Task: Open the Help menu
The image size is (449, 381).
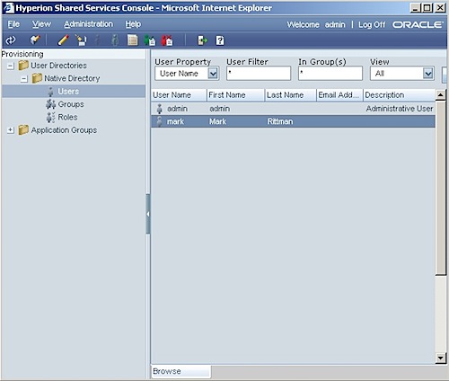Action: click(x=133, y=24)
